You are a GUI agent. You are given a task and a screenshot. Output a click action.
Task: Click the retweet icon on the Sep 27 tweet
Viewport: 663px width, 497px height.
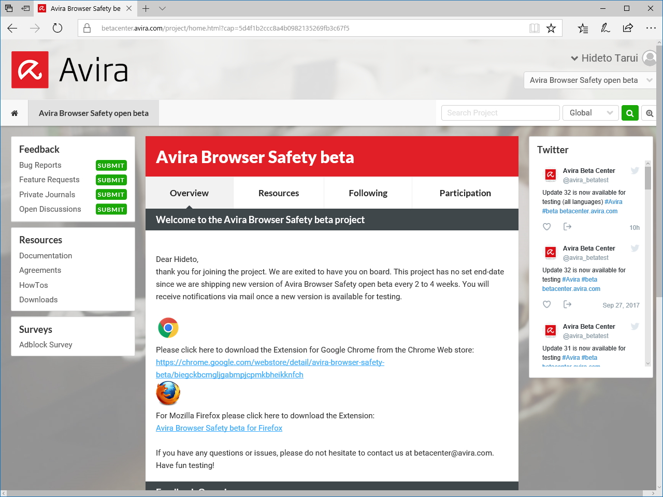(567, 304)
